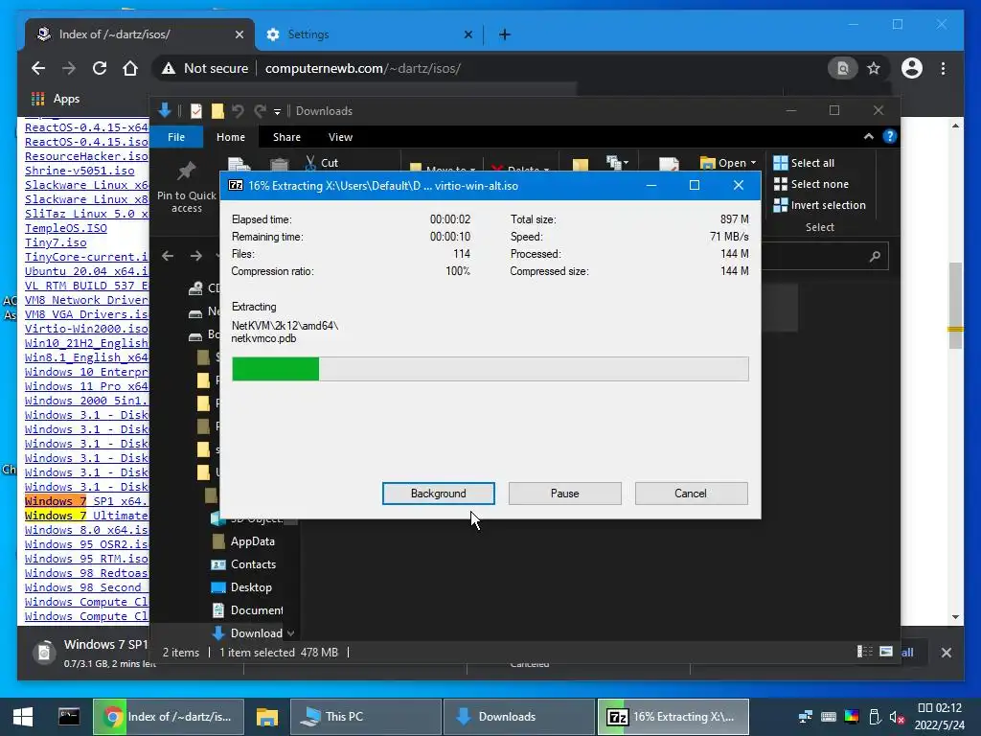This screenshot has width=981, height=736.
Task: Open ResourceHacker.iso link
Action: tap(86, 156)
